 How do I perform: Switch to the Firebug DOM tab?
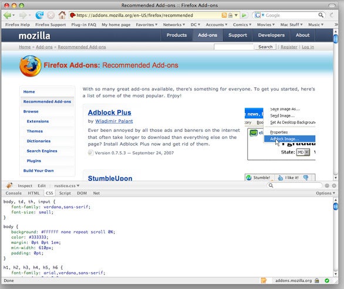point(82,193)
